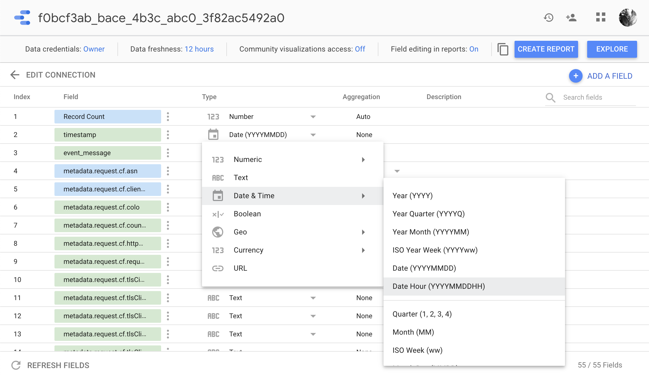The width and height of the screenshot is (649, 376).
Task: Select ISO Week (ww) option
Action: 474,350
